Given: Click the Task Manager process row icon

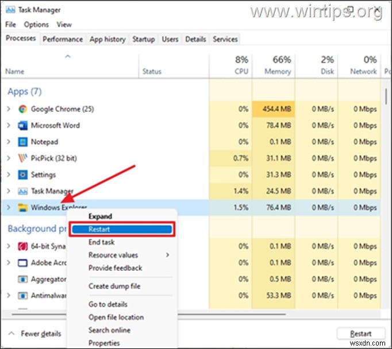Looking at the screenshot, I should point(23,191).
